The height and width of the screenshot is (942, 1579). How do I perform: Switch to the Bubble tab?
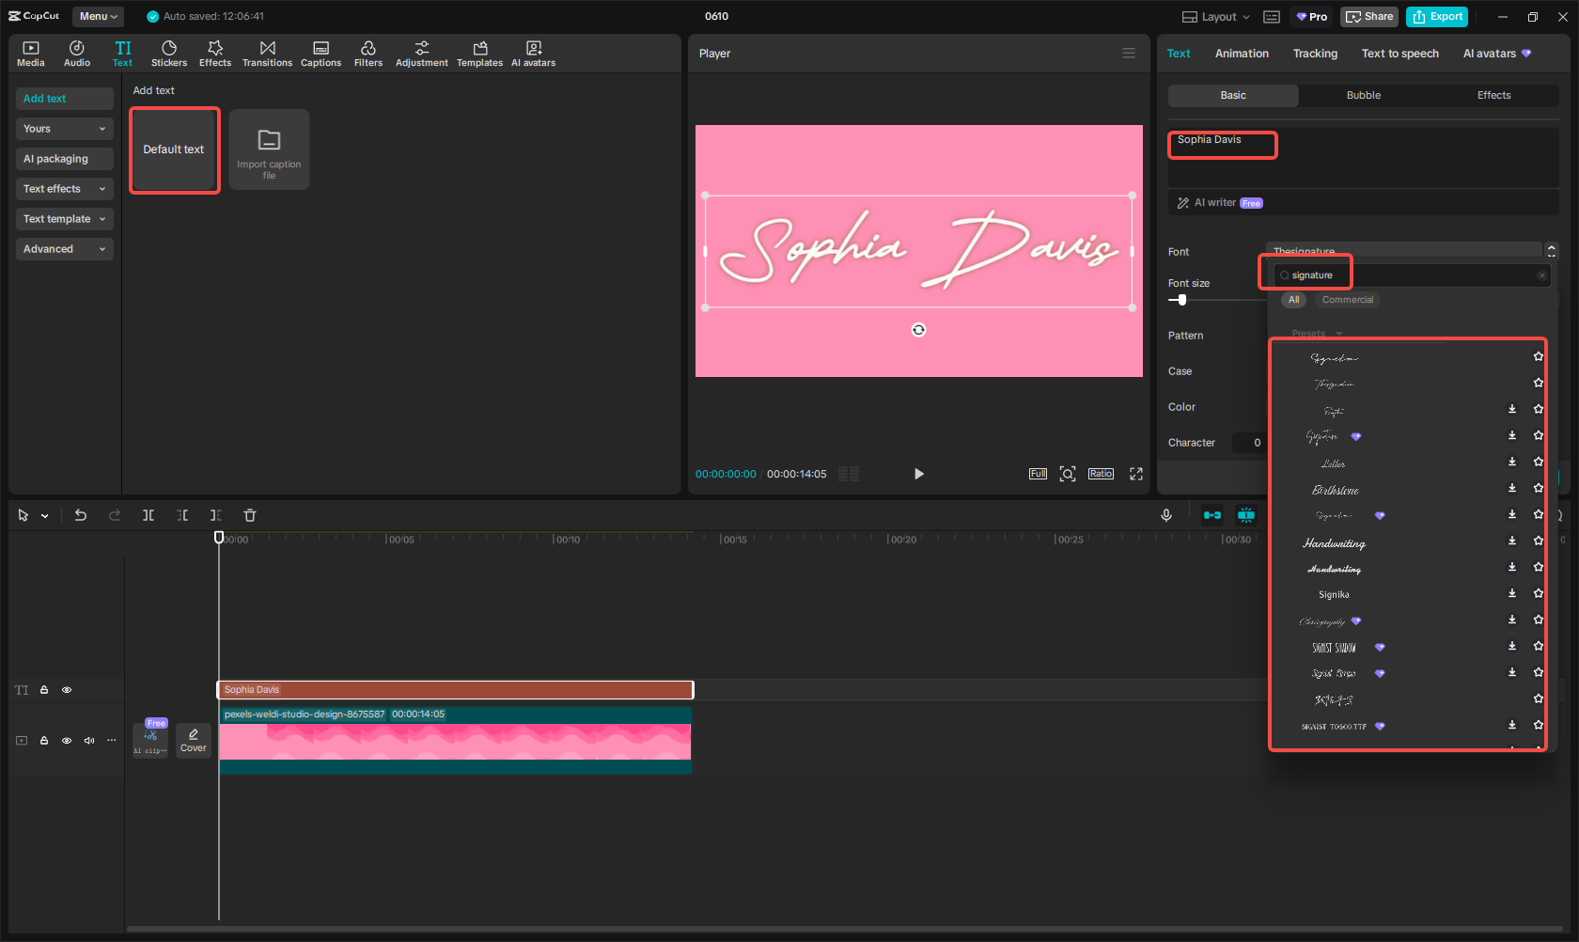(1363, 95)
